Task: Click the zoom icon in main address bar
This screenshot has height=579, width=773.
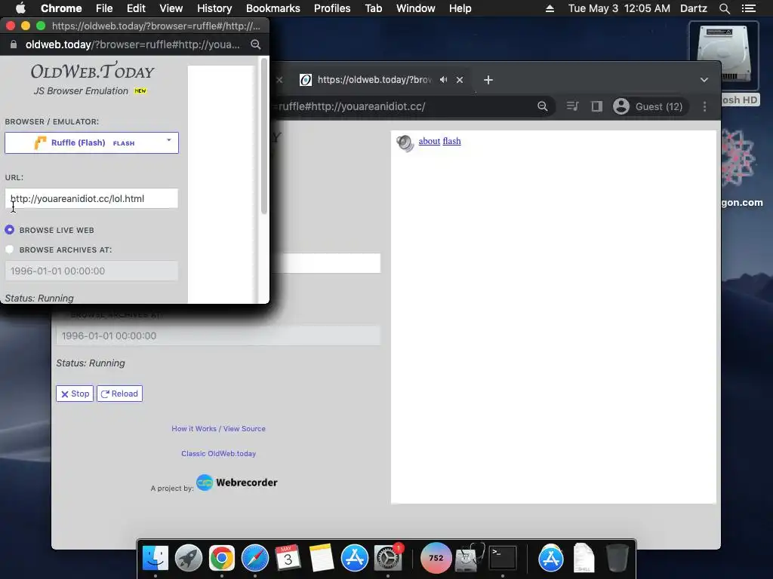Action: pyautogui.click(x=542, y=106)
